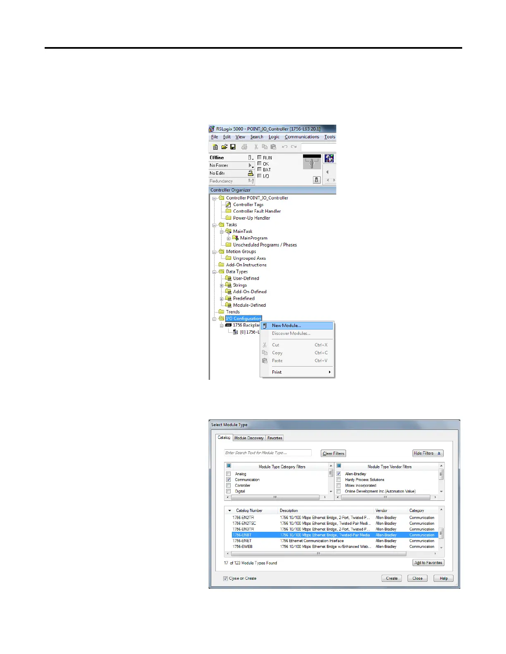
Task: Uncheck the Communication category filter
Action: [228, 480]
